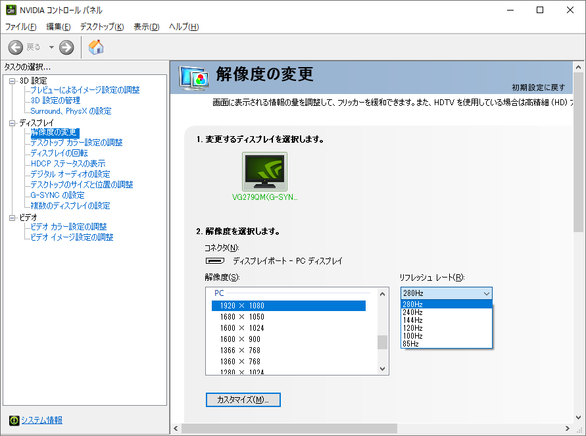Open the 表示(D) menu
The width and height of the screenshot is (586, 436).
[x=147, y=27]
